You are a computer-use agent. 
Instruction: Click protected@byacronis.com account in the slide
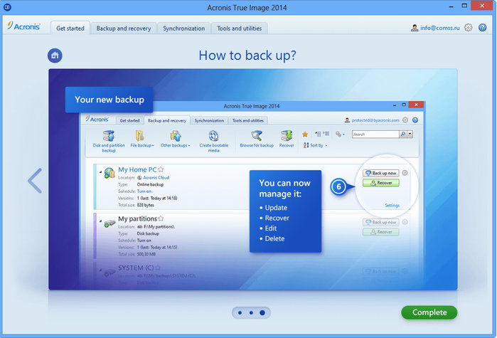click(375, 120)
